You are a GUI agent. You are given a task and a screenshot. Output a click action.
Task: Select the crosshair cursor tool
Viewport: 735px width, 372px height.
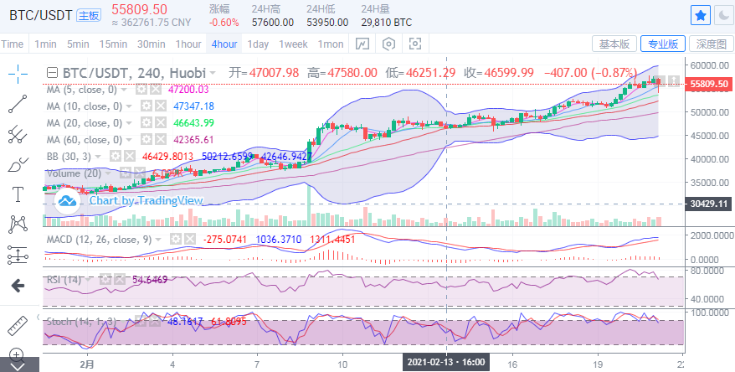point(18,73)
